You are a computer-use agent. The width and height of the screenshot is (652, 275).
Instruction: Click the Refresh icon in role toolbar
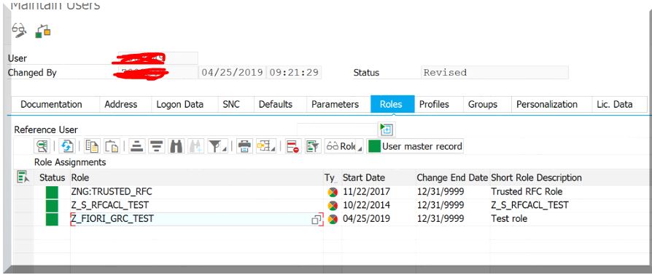[66, 146]
